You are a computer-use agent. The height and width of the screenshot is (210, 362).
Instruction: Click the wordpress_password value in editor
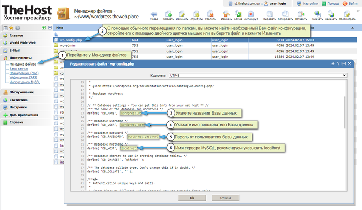click(x=143, y=137)
